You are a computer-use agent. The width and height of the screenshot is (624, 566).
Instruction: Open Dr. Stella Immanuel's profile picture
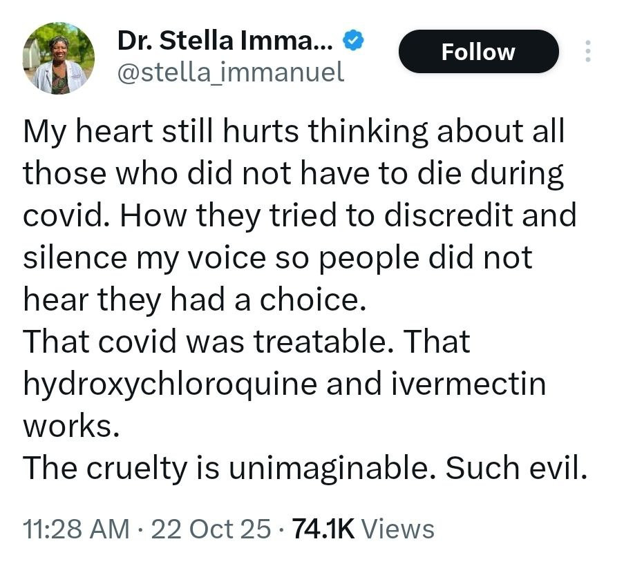pos(59,58)
